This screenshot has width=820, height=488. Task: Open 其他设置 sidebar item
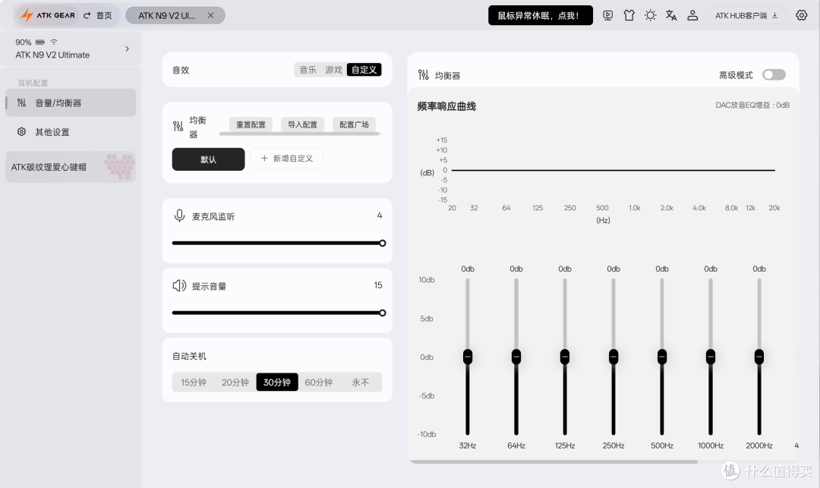point(71,132)
